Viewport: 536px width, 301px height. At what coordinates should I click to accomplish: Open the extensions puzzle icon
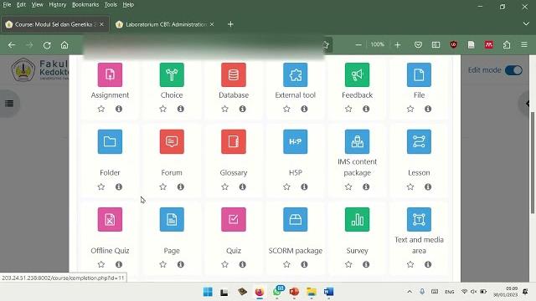coord(507,44)
